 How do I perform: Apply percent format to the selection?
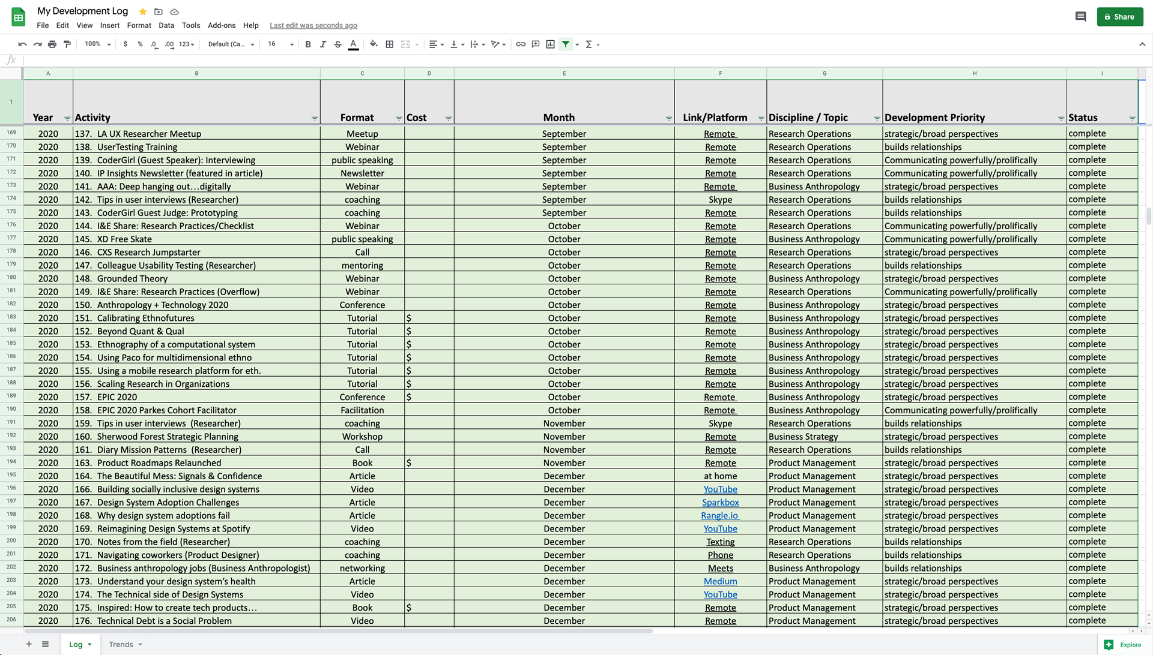click(x=140, y=44)
